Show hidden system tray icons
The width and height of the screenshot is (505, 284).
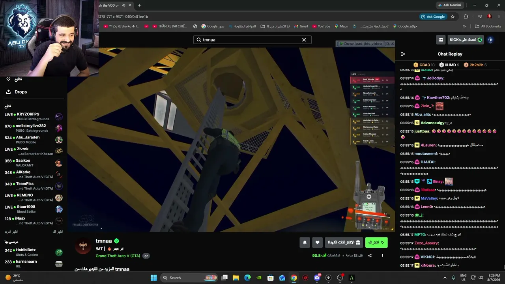coord(445,278)
